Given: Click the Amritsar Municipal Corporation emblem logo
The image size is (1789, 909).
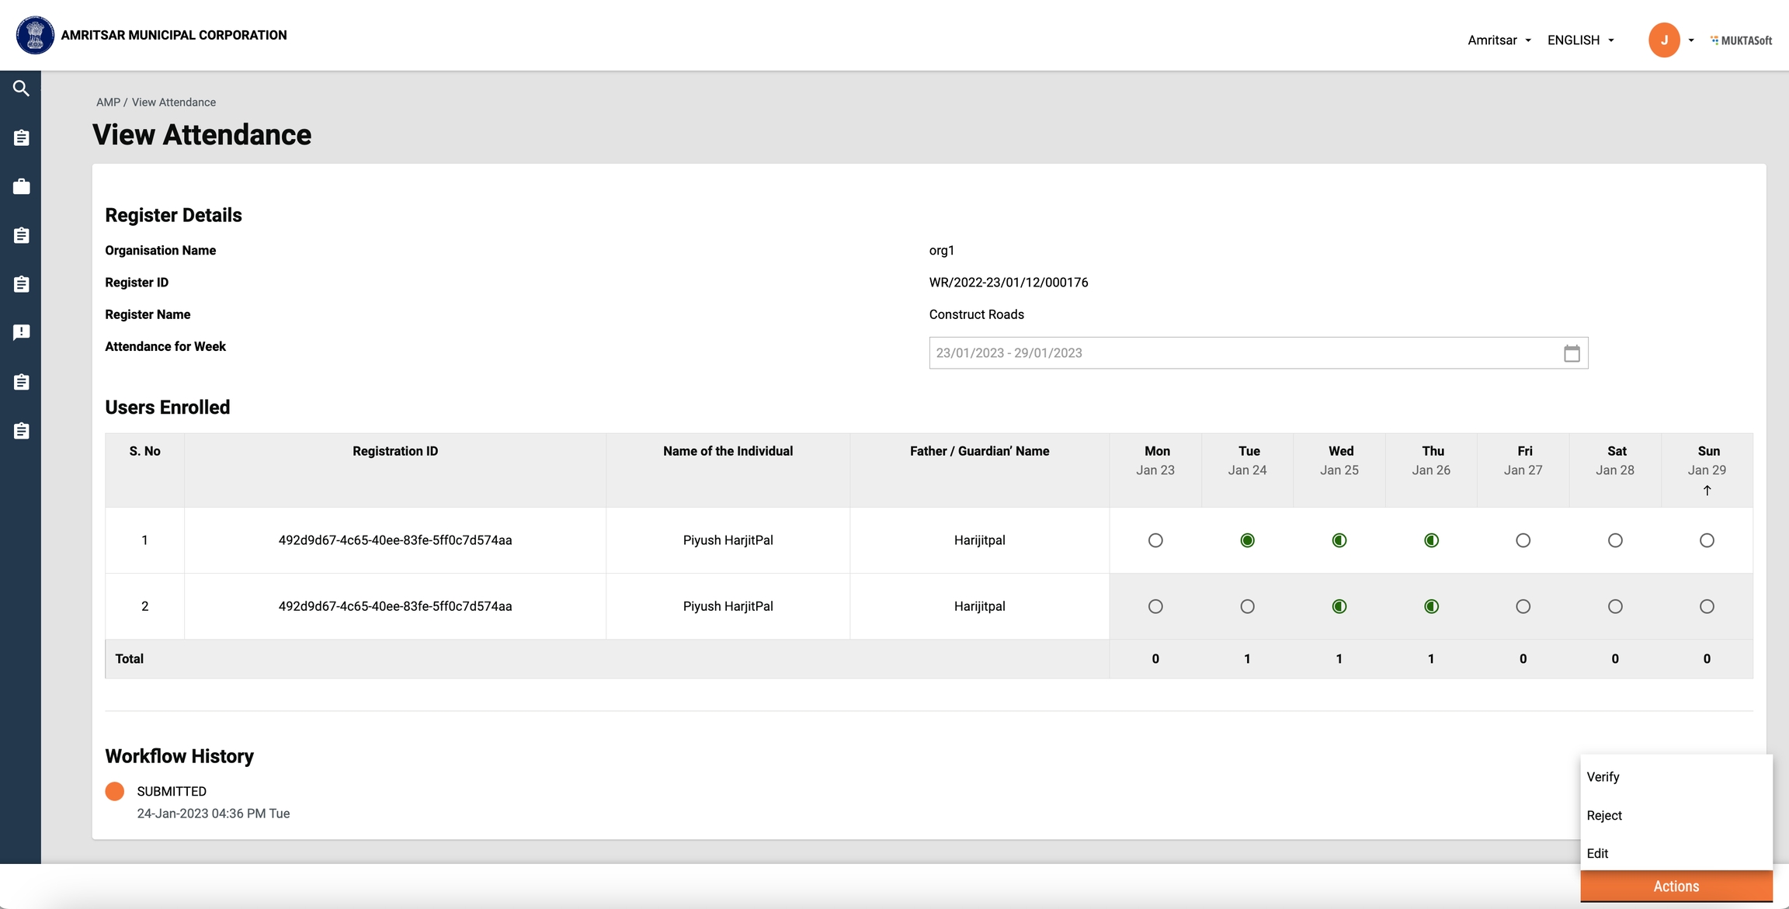Looking at the screenshot, I should pyautogui.click(x=35, y=35).
